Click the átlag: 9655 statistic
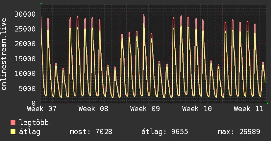 (165, 132)
